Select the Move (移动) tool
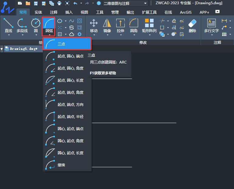Viewport: 234px width, 189px height. click(94, 26)
